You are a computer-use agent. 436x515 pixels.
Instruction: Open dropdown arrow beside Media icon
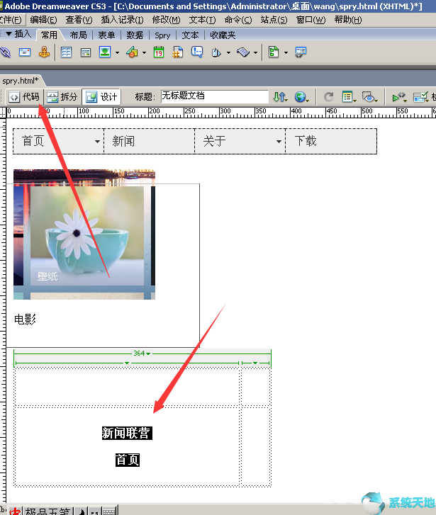[x=144, y=52]
